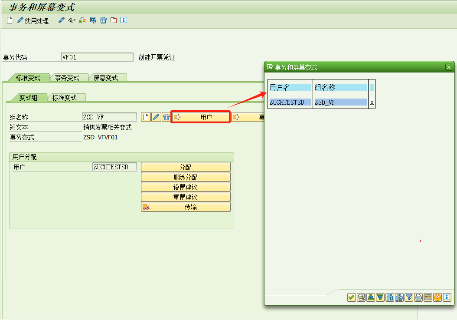The width and height of the screenshot is (457, 320).
Task: Click the ZSD_VFVF01 transaction variant value
Action: tap(101, 137)
